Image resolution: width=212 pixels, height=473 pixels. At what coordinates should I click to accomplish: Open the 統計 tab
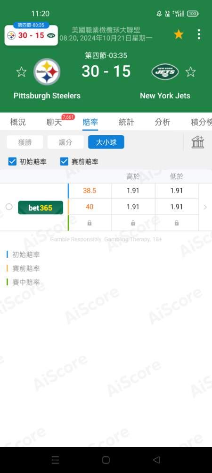tap(126, 122)
